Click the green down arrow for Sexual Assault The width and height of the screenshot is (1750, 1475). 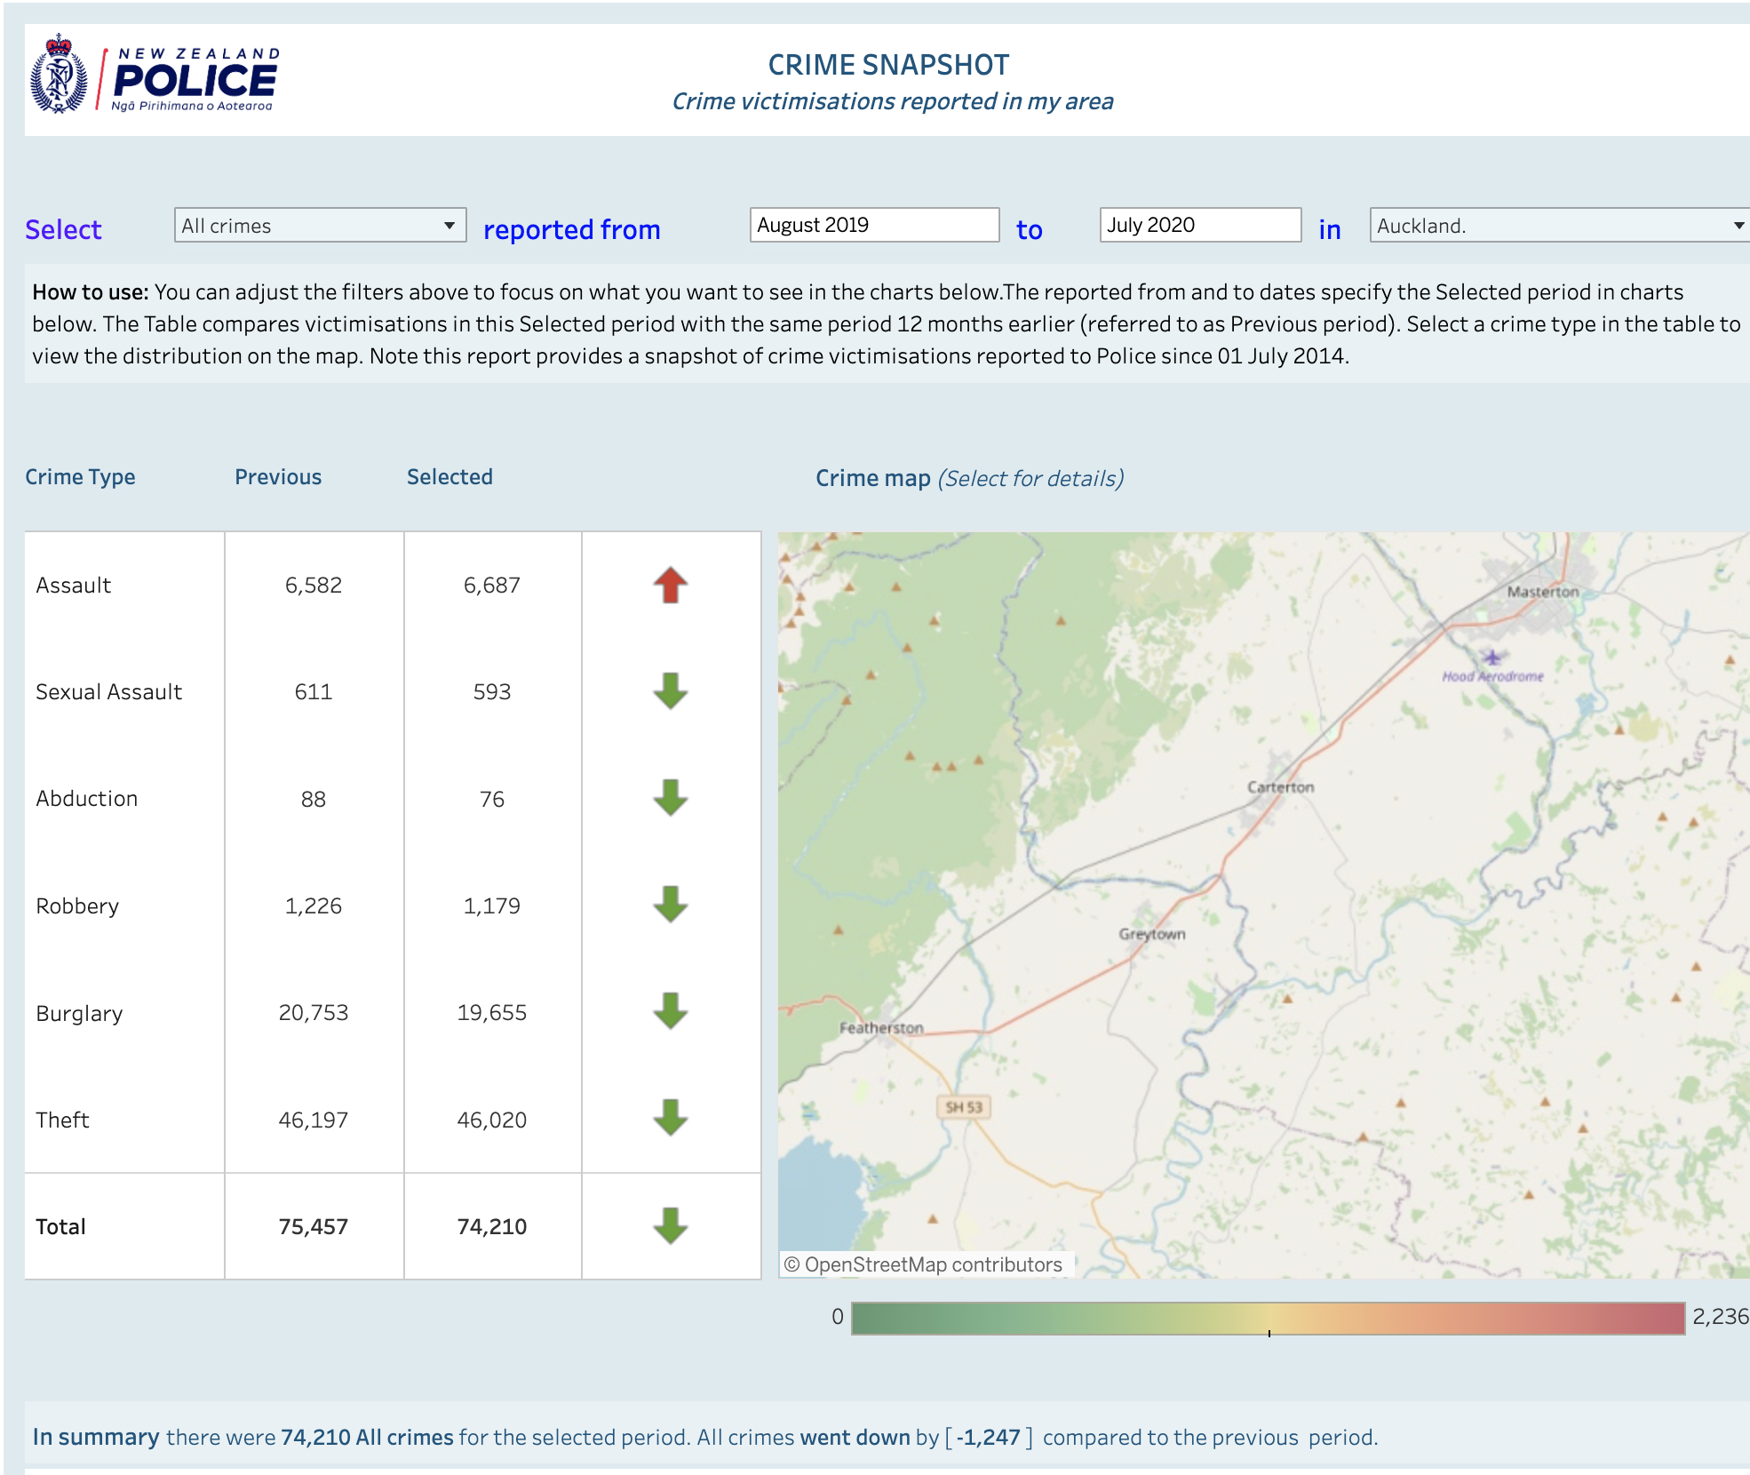(x=671, y=691)
